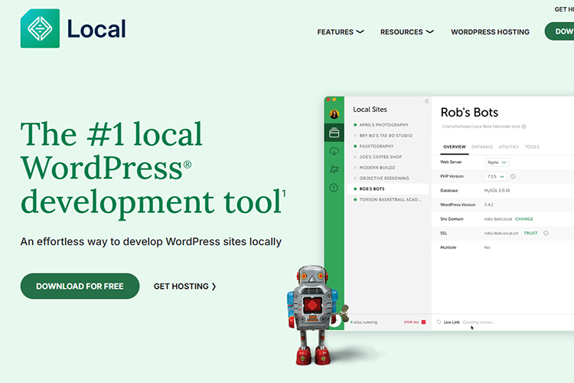This screenshot has height=383, width=574.
Task: Click the '4 sites running' status text
Action: click(364, 322)
